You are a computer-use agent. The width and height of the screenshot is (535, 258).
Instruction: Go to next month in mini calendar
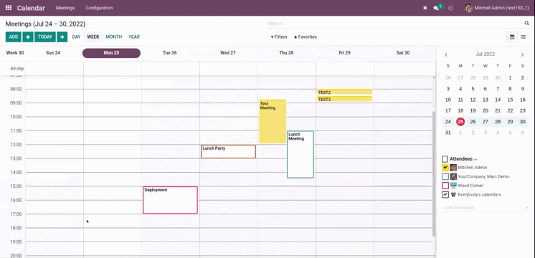coord(522,54)
